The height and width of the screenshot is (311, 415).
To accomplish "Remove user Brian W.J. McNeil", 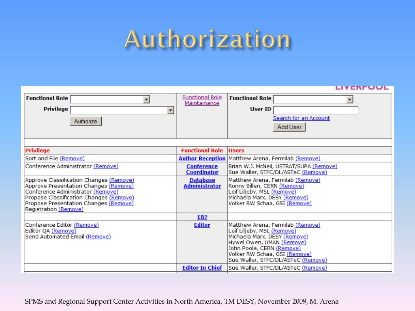I will pos(325,166).
